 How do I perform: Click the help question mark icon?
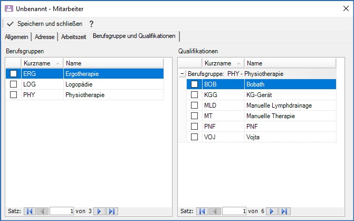[x=91, y=24]
